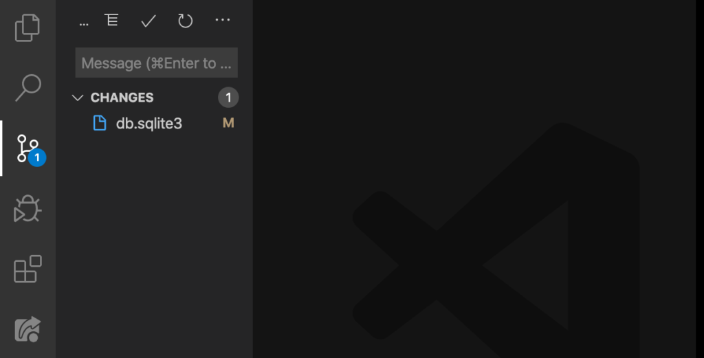Click the Live Share arrow icon
The image size is (704, 358).
[27, 329]
